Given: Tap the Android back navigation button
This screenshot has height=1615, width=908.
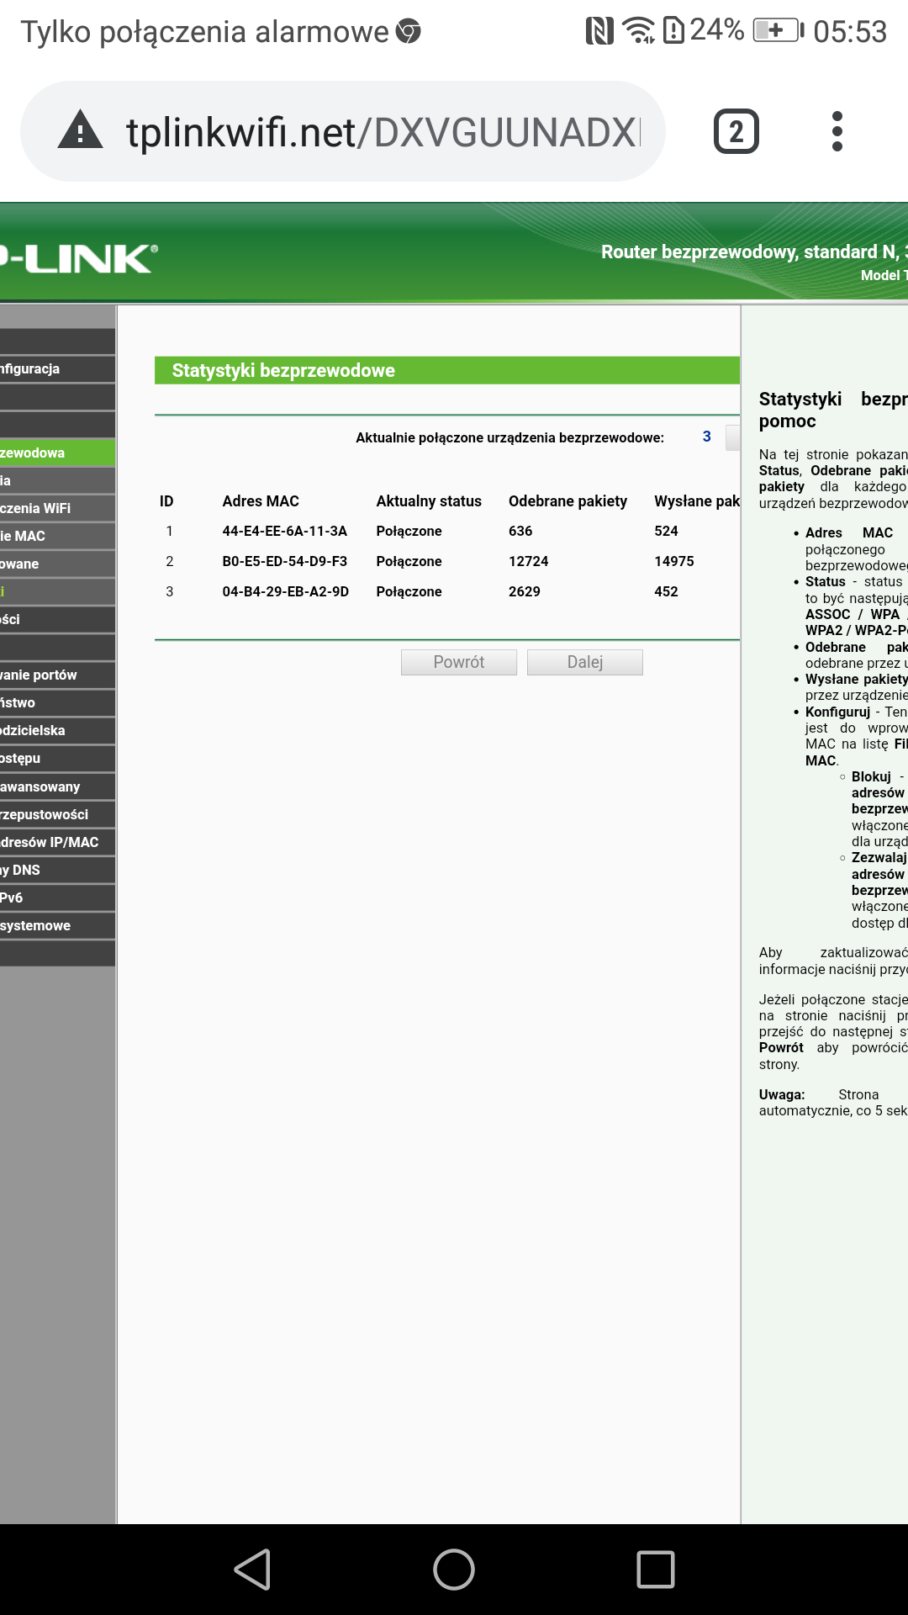Looking at the screenshot, I should (x=252, y=1570).
